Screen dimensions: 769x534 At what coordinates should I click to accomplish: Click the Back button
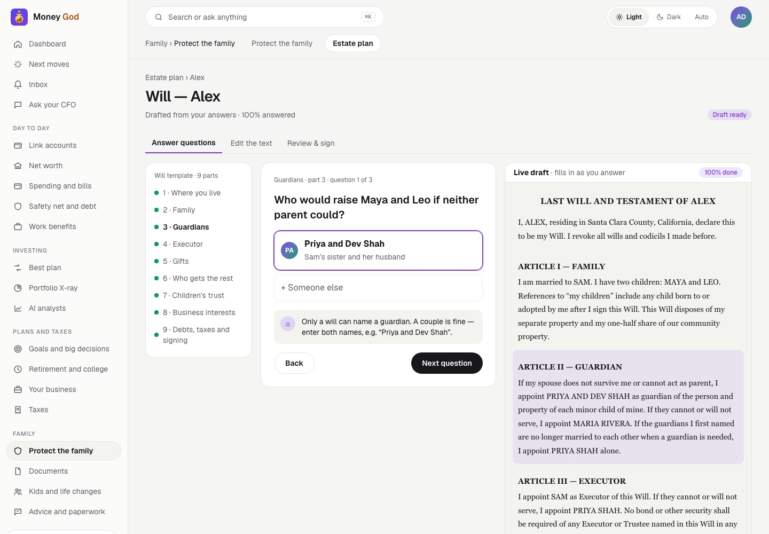point(294,363)
